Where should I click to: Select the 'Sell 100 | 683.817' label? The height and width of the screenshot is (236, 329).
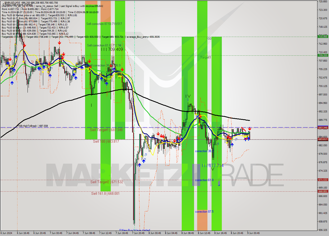coord(106,141)
